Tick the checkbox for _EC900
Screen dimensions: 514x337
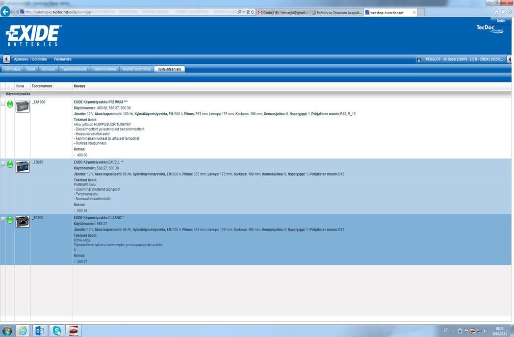(3, 219)
